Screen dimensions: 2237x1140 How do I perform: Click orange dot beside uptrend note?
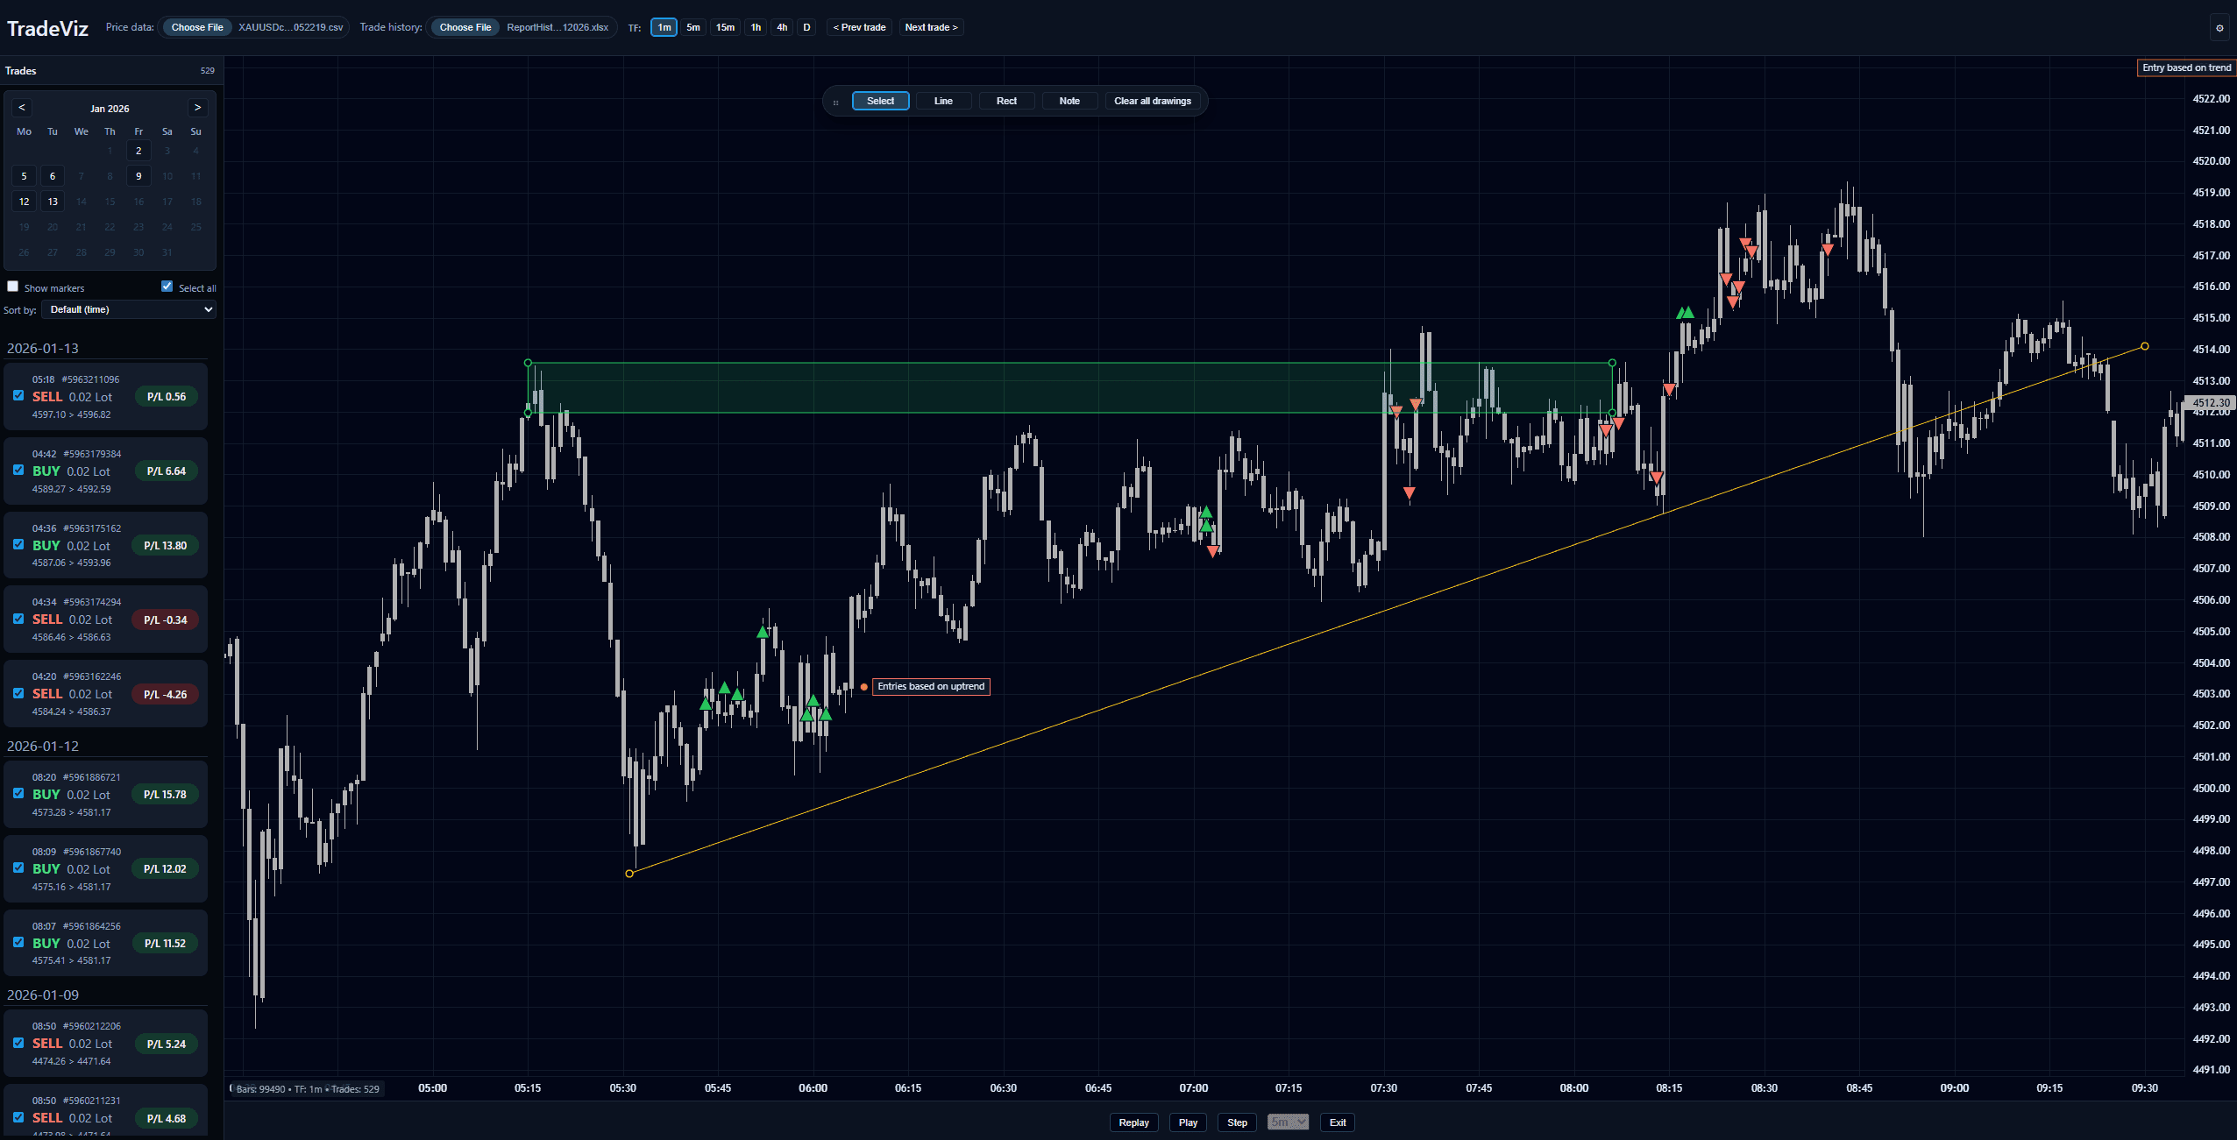864,687
